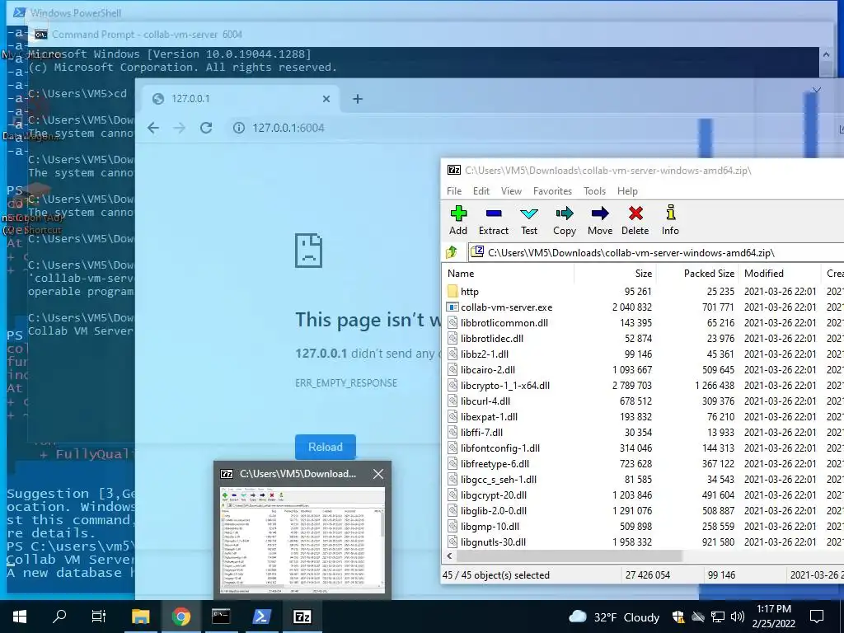Open the 7-Zip View menu
Image resolution: width=844 pixels, height=633 pixels.
511,191
